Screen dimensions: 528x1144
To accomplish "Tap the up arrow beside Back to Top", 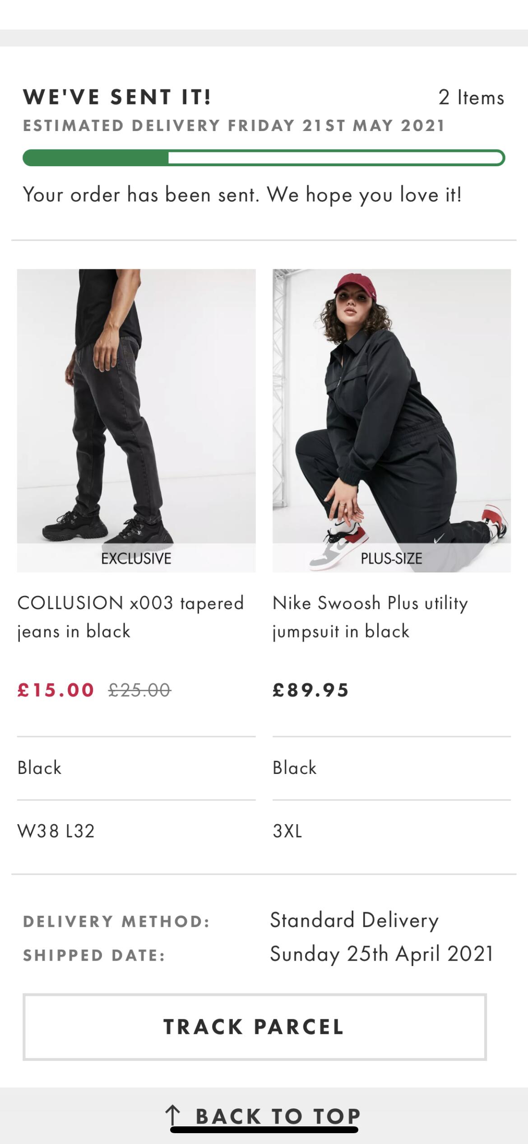I will coord(172,1115).
